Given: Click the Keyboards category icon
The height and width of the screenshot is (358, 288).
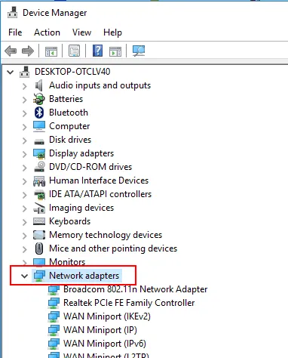Looking at the screenshot, I should click(x=39, y=221).
